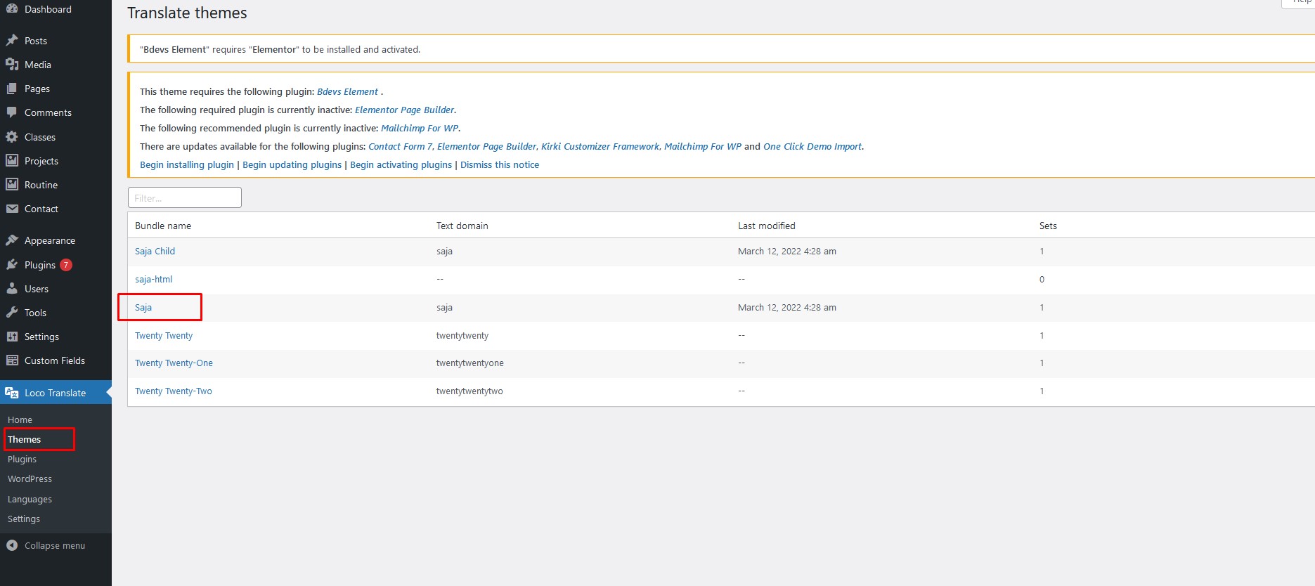Screen dimensions: 1315x586
Task: Open the Media menu item
Action: (x=38, y=65)
